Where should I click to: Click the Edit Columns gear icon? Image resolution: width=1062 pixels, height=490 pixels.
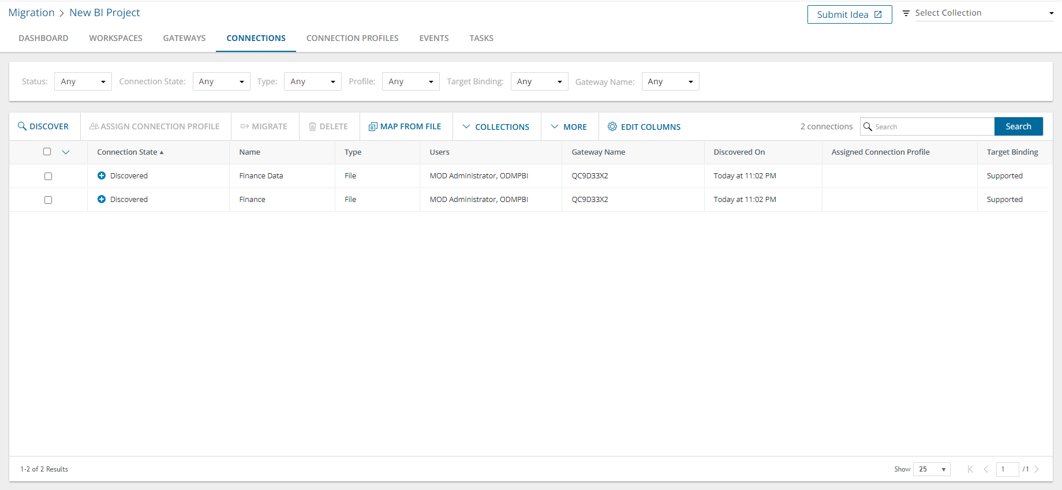click(x=612, y=126)
